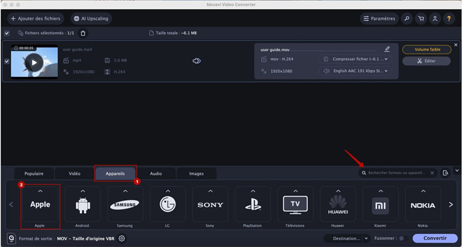This screenshot has height=247, width=462.
Task: Click Éditer button
Action: tap(427, 61)
